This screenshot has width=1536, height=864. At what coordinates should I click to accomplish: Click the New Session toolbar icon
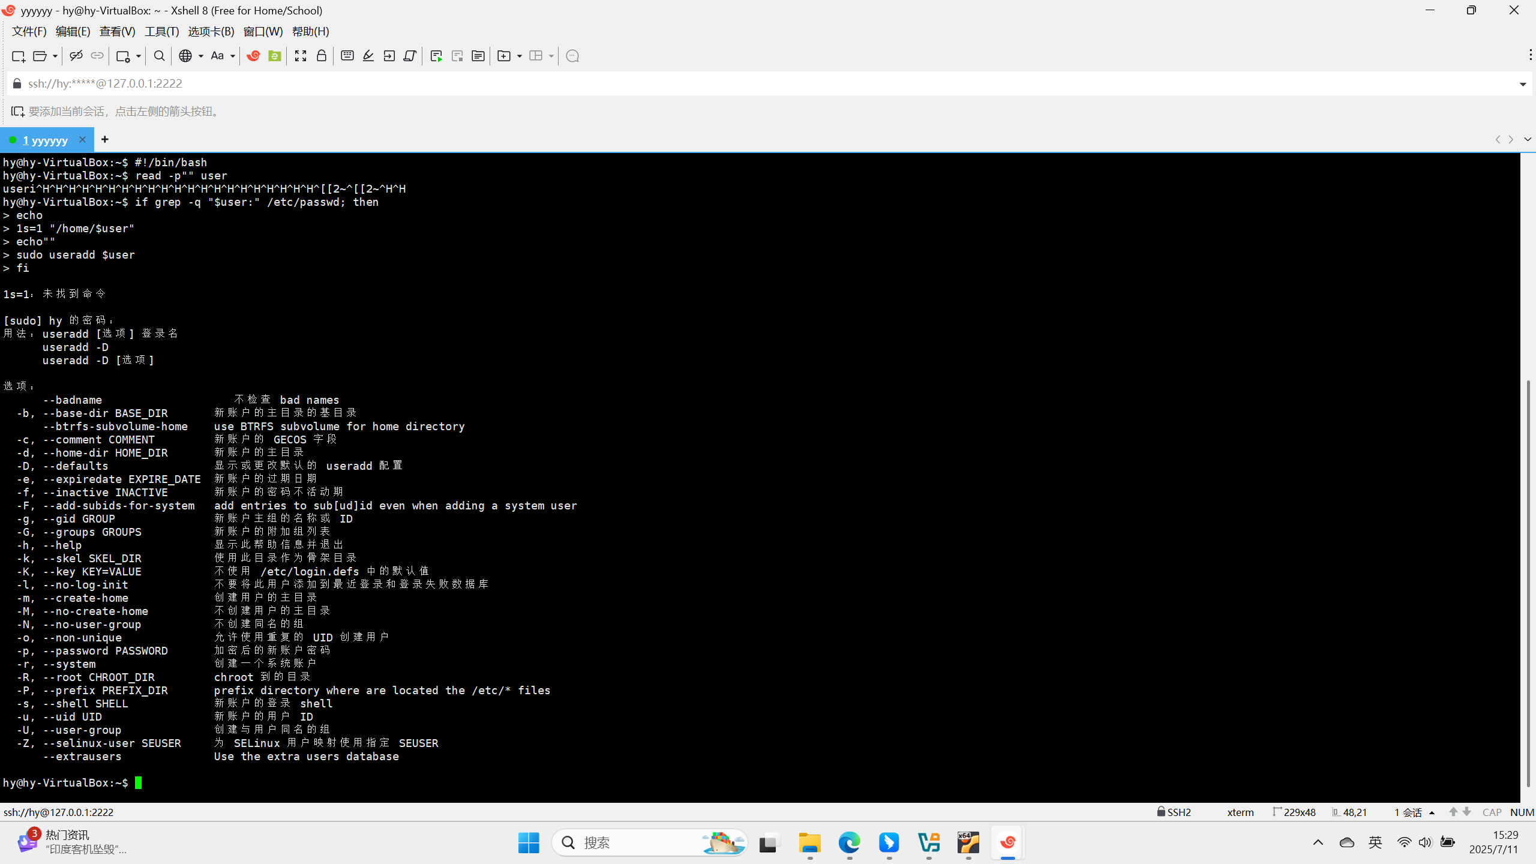(18, 56)
